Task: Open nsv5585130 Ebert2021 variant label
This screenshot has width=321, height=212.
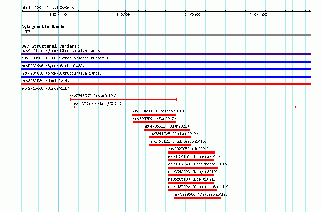Action: tap(192, 179)
